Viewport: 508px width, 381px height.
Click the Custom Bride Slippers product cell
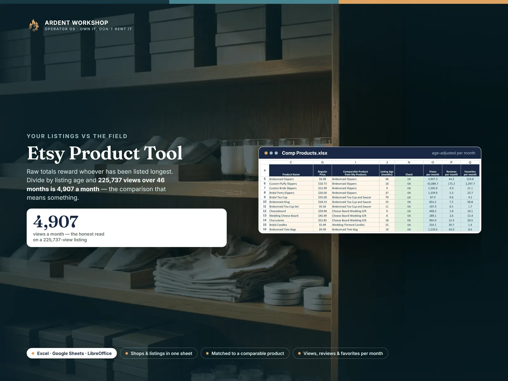click(291, 188)
